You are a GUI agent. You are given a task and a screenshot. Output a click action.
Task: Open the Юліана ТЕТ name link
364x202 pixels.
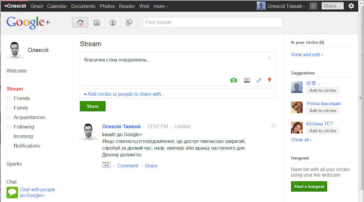(x=319, y=124)
